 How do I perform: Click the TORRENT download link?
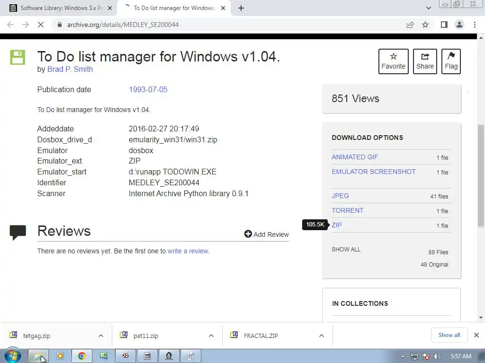click(348, 210)
